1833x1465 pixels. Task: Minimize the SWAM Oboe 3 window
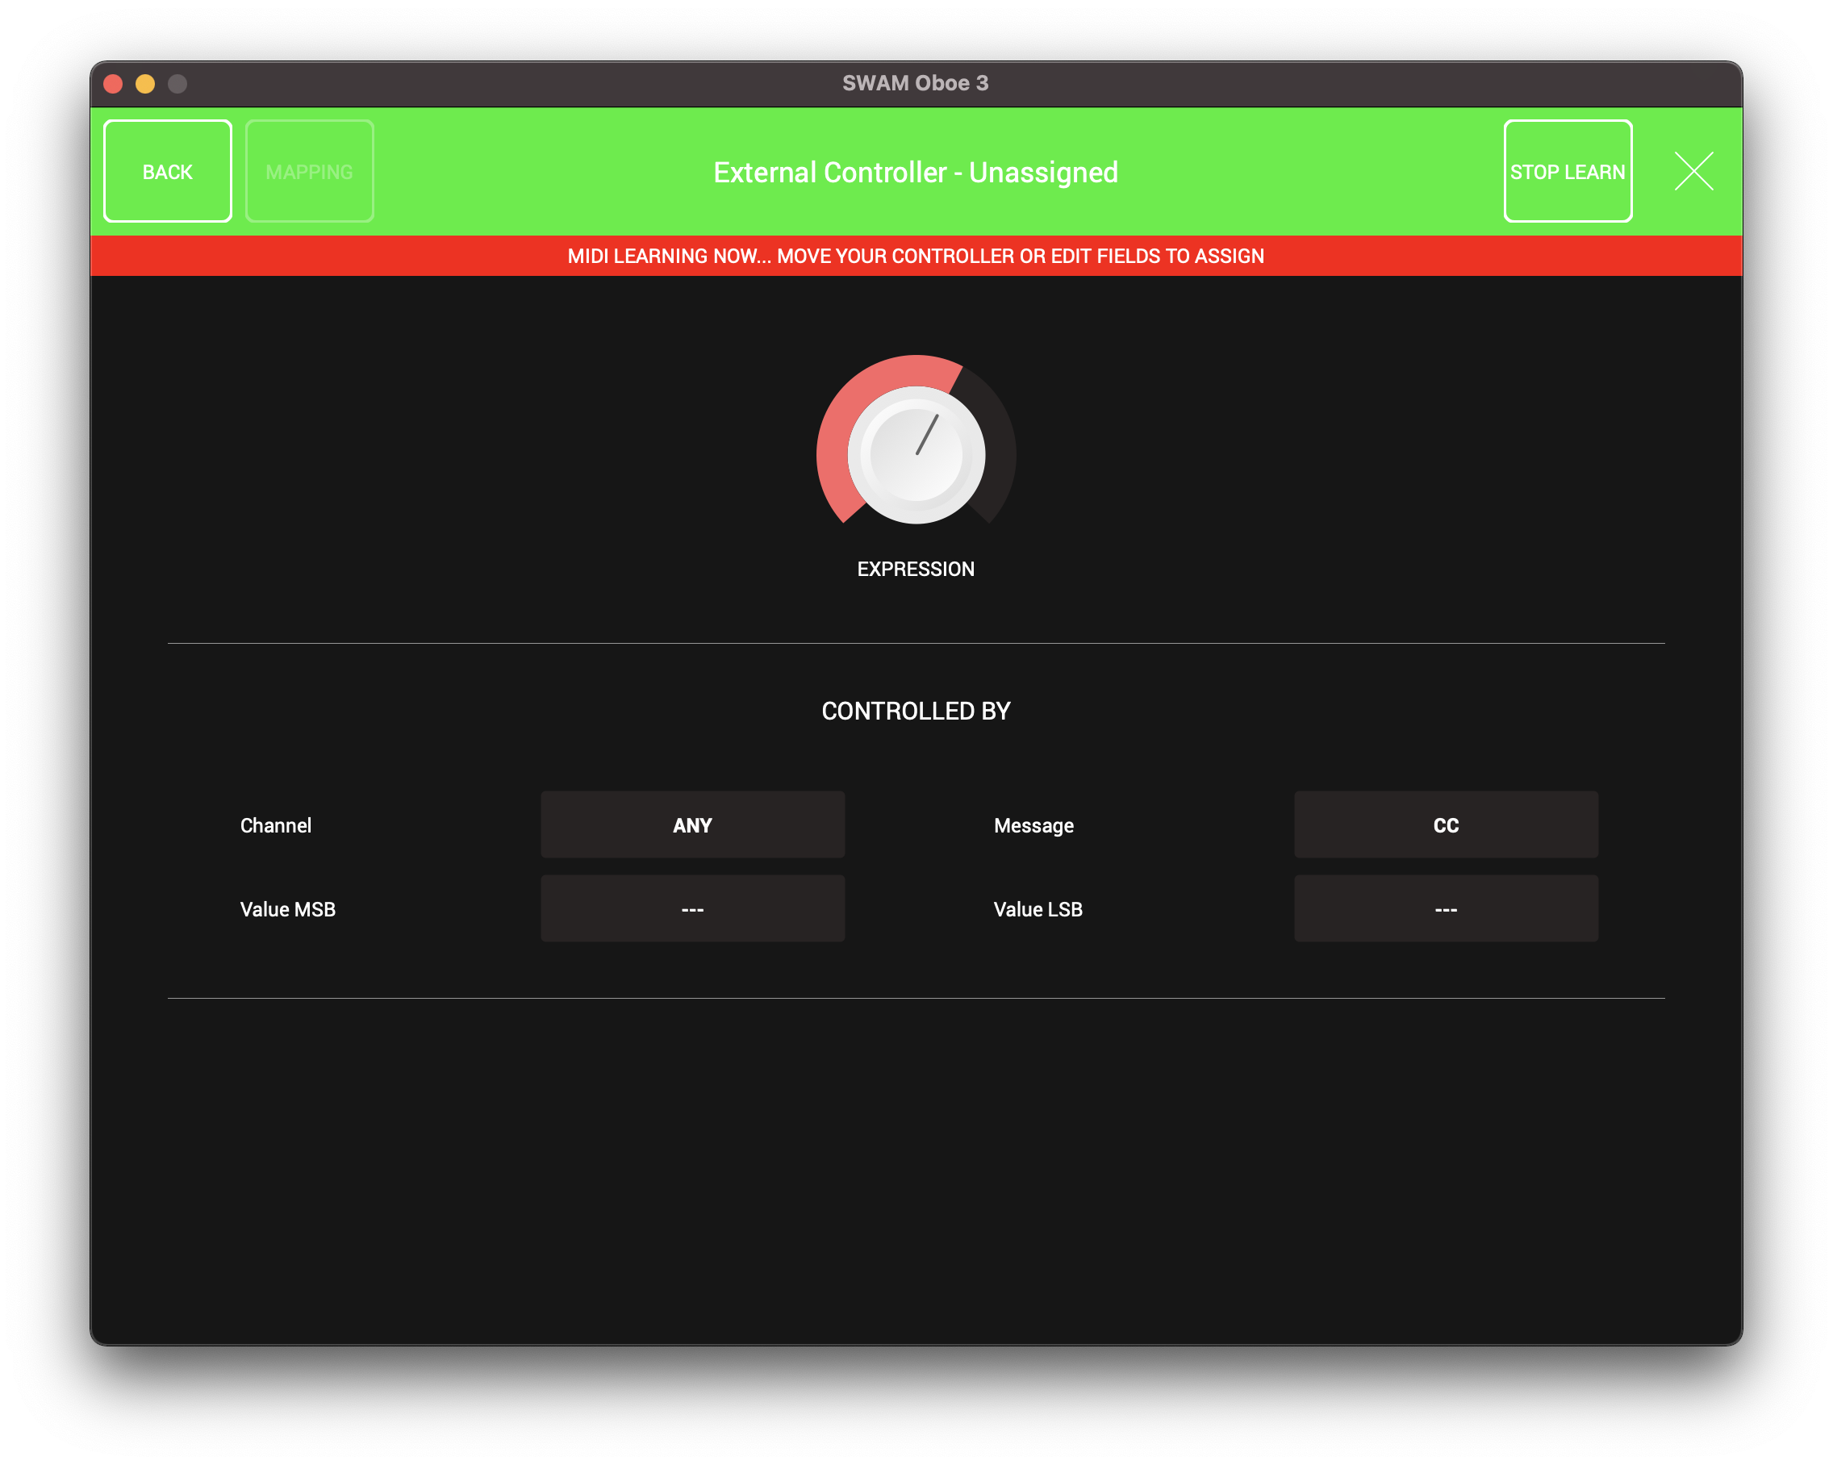coord(145,83)
